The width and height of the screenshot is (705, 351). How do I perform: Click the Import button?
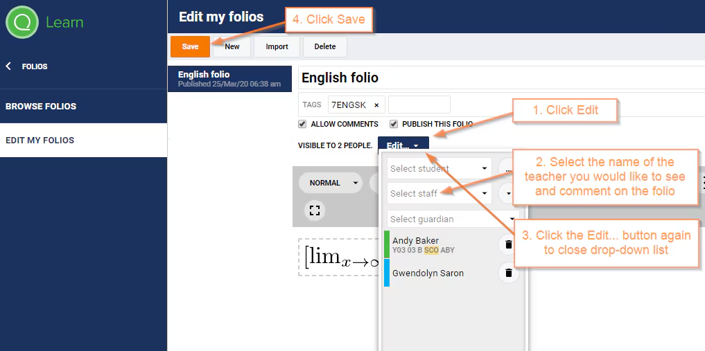click(277, 46)
